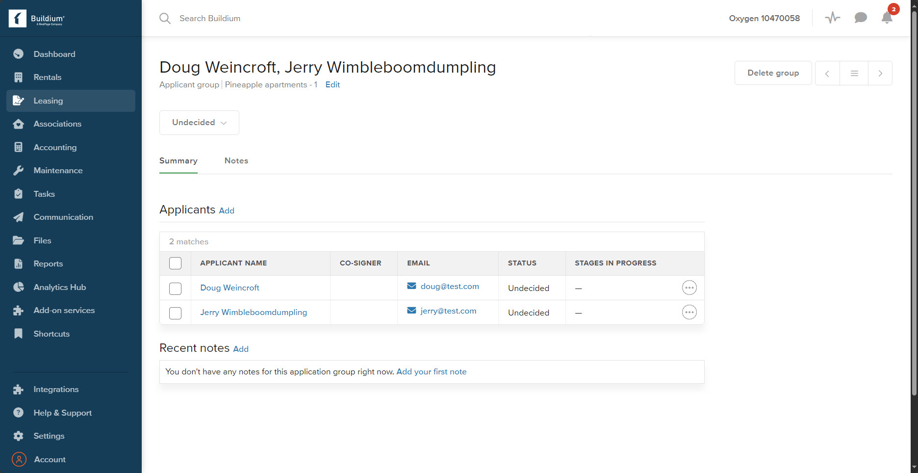Click Add your first note link
This screenshot has width=918, height=473.
click(432, 371)
